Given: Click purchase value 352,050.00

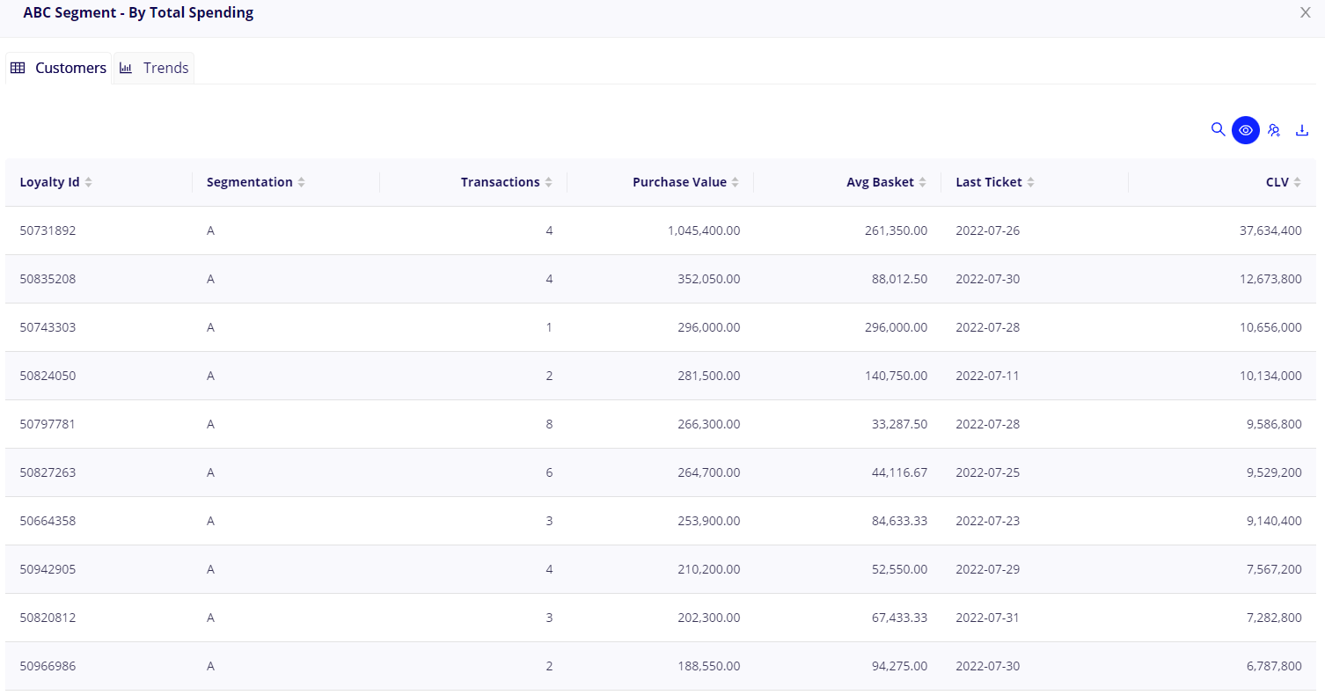Looking at the screenshot, I should (708, 279).
